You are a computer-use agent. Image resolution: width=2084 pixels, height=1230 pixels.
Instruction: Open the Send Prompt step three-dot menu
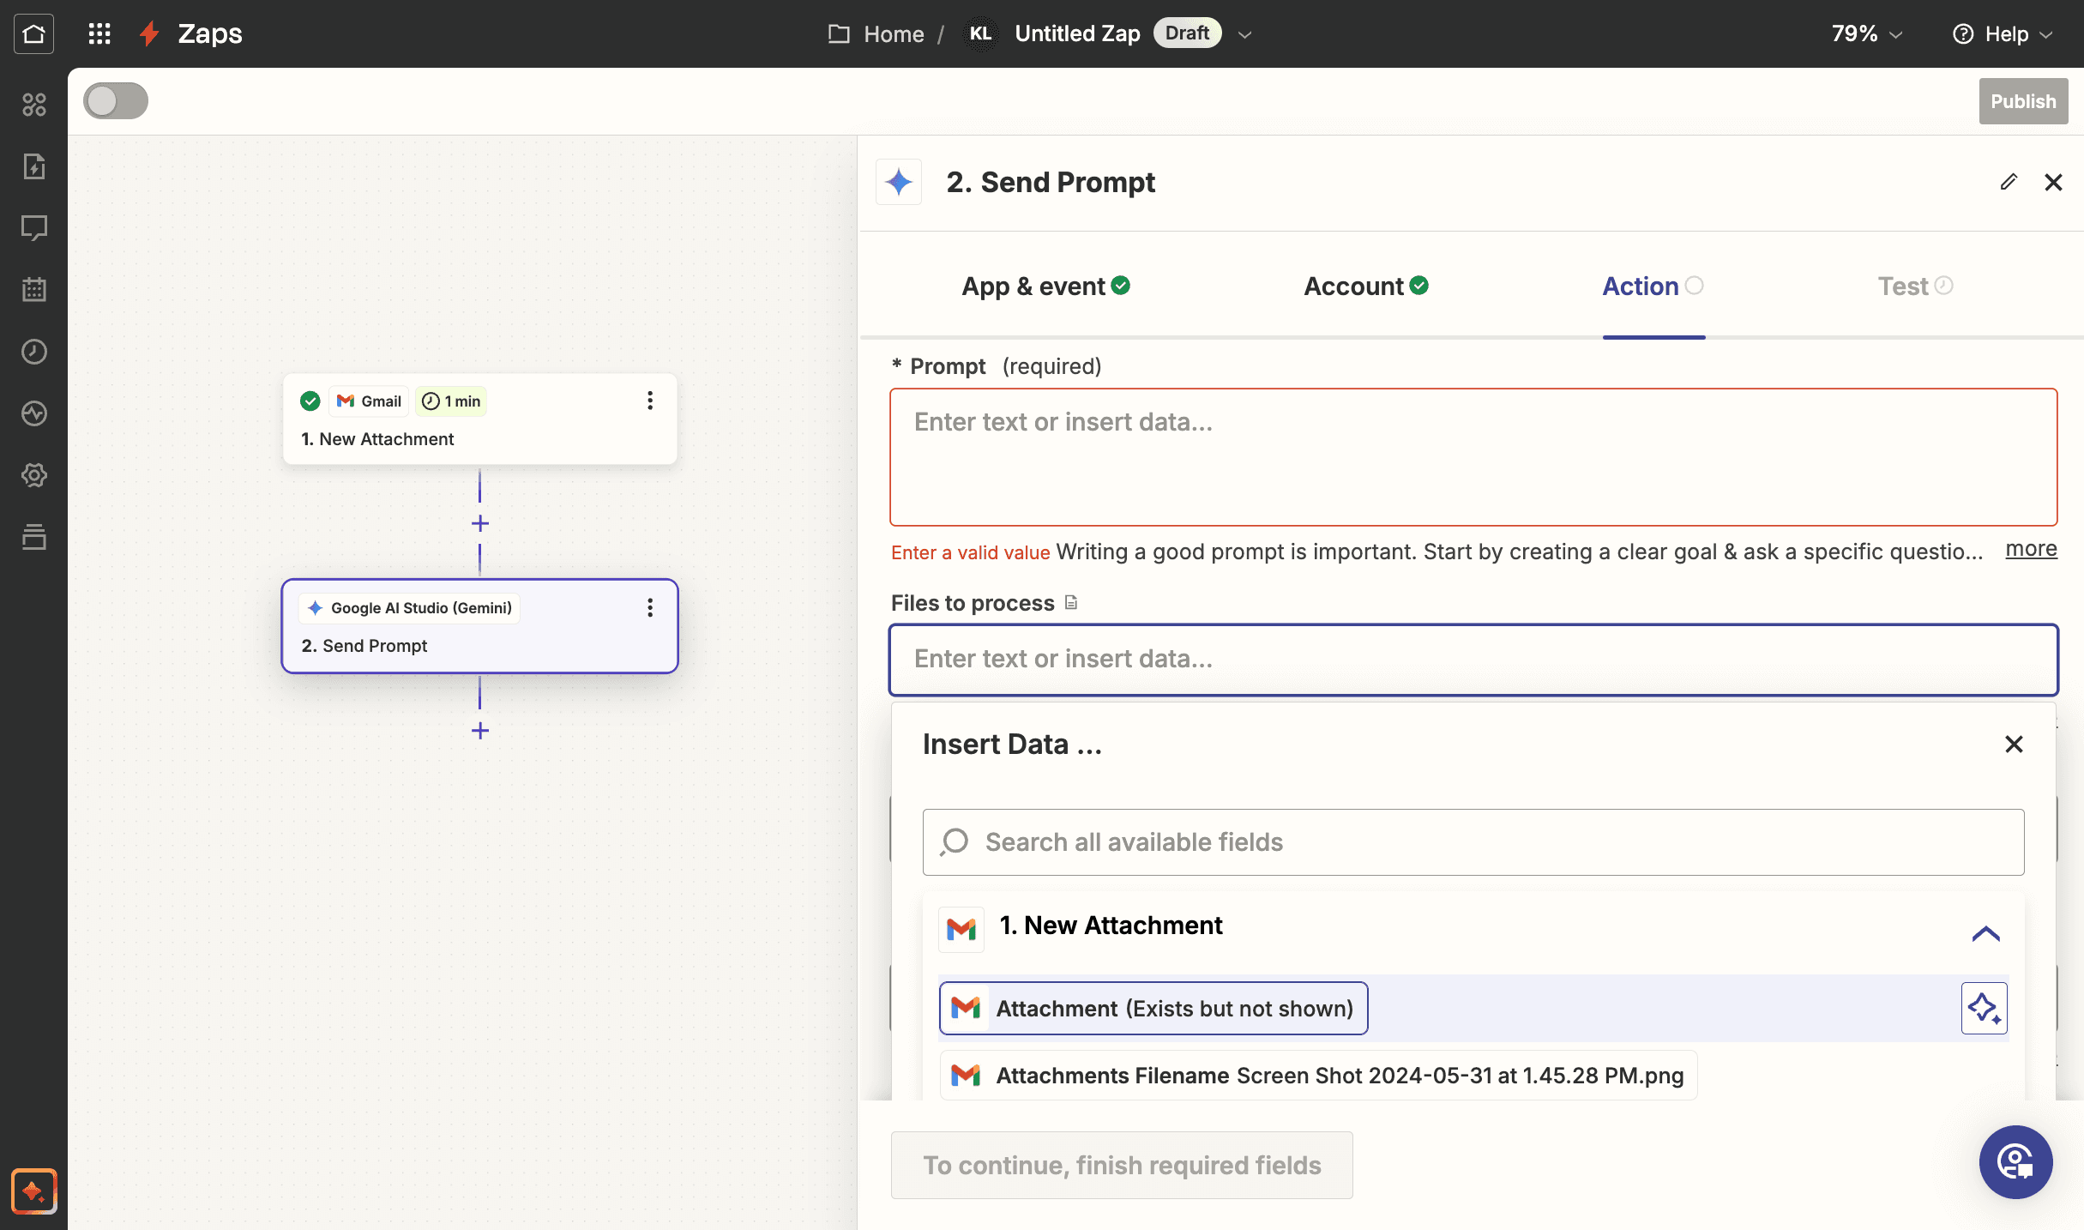click(650, 608)
